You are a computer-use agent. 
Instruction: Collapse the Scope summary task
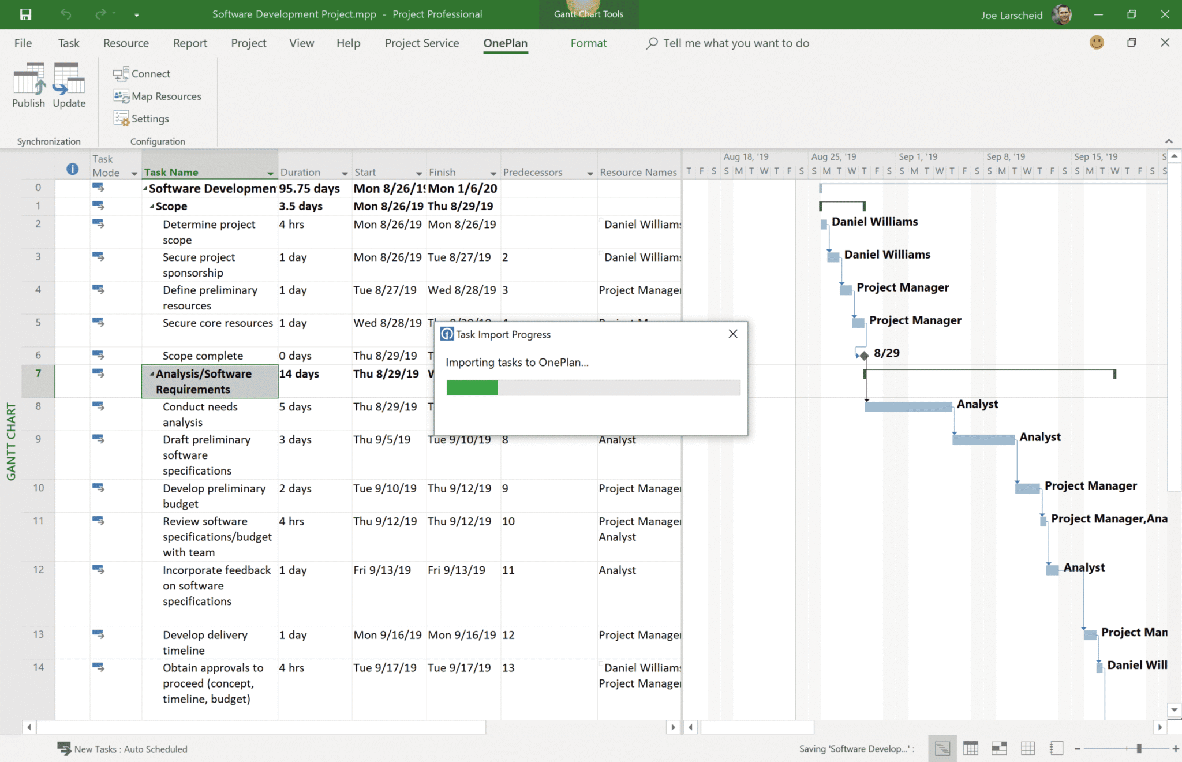tap(152, 207)
